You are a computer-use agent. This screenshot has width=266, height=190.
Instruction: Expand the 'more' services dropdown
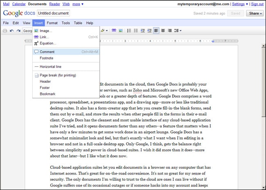[x=78, y=4]
